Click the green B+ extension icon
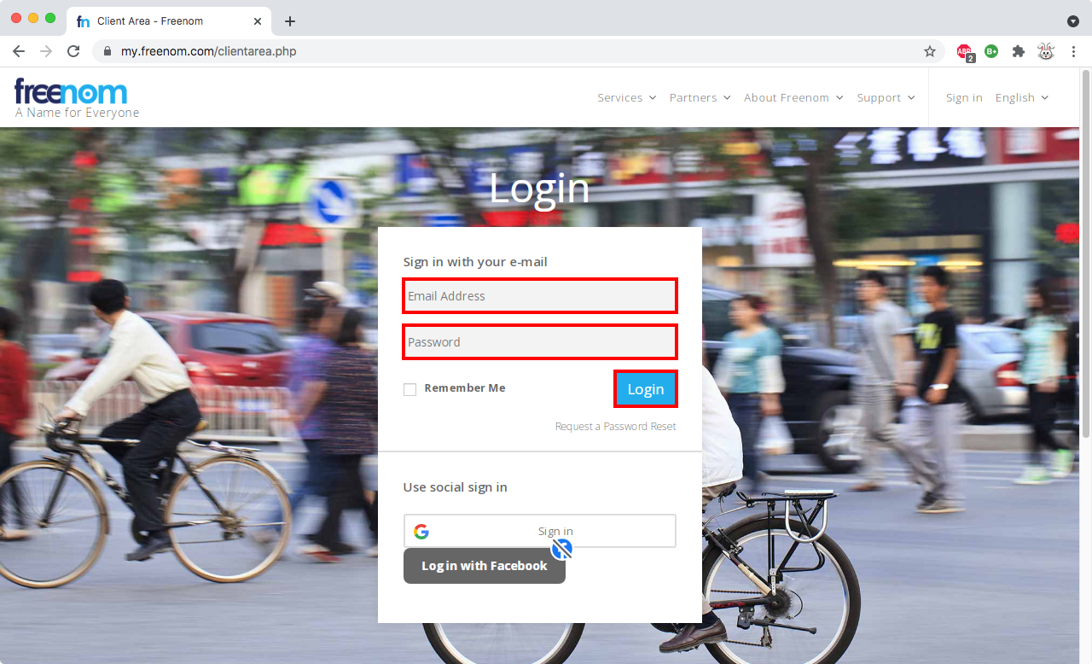The image size is (1092, 664). (991, 51)
